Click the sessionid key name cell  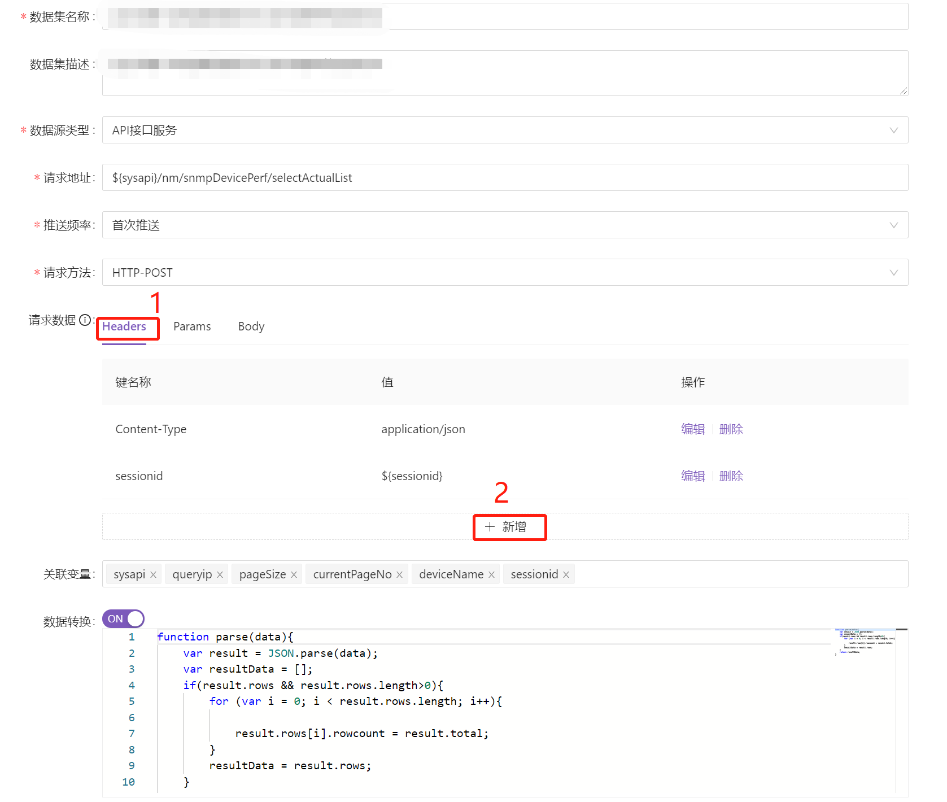[139, 476]
